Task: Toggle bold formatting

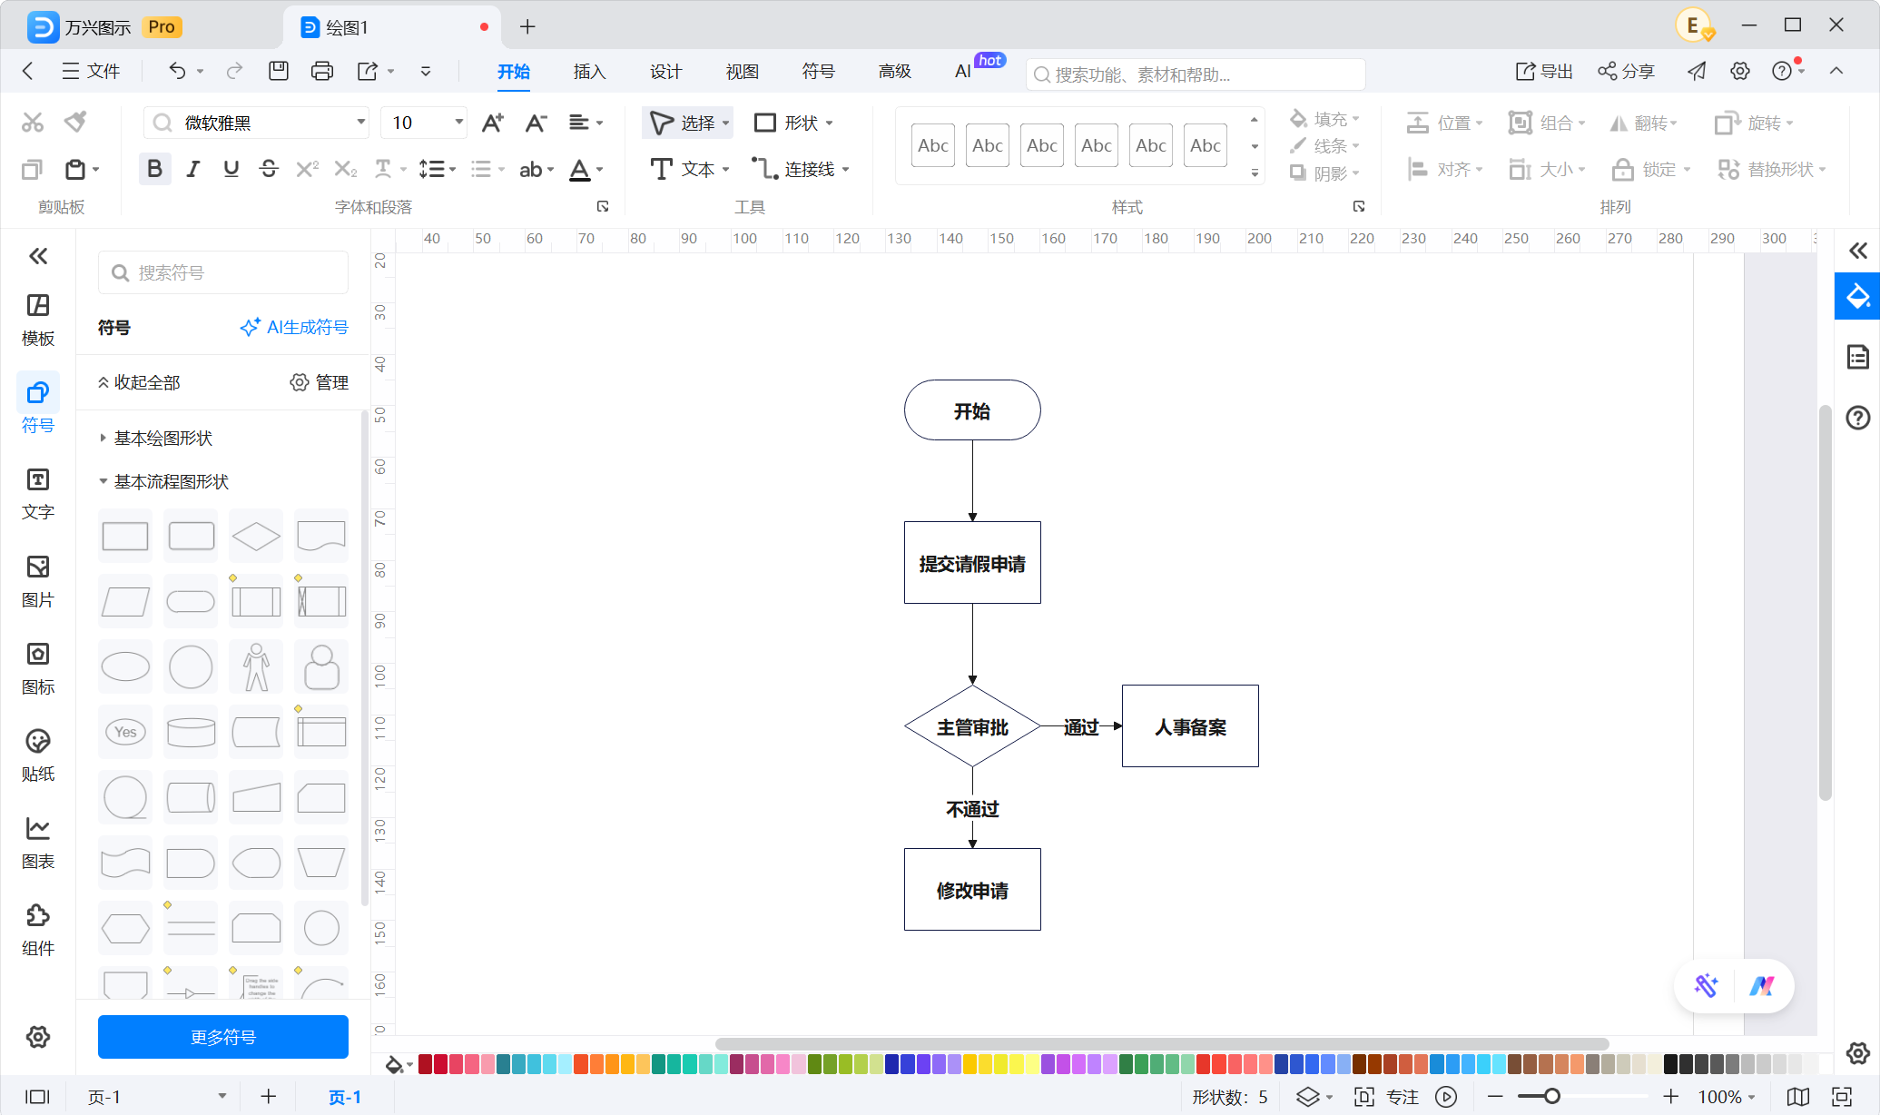Action: [154, 169]
